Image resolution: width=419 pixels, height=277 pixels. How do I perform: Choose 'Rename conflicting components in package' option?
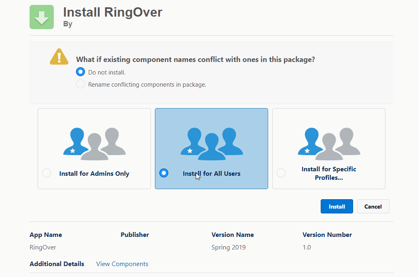click(80, 84)
